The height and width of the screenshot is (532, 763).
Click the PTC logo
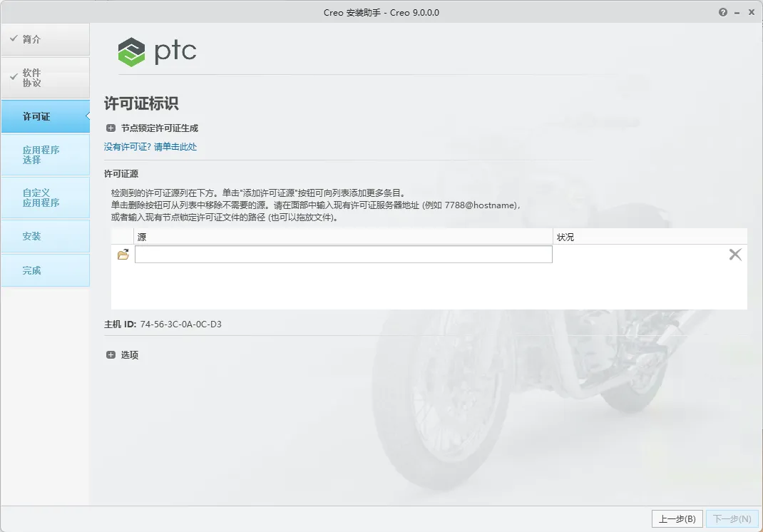(x=157, y=51)
